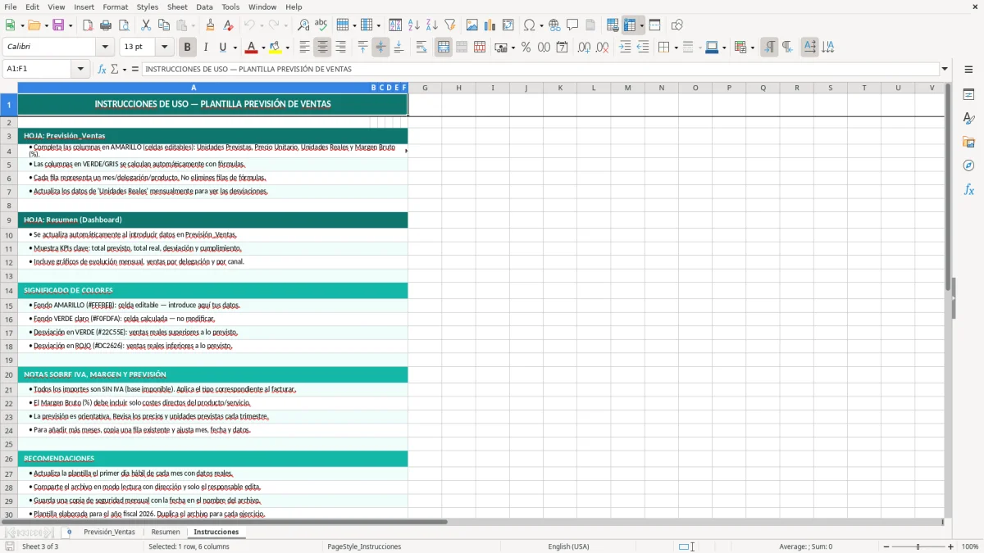Viewport: 984px width, 553px height.
Task: Toggle Bold formatting
Action: pos(188,48)
